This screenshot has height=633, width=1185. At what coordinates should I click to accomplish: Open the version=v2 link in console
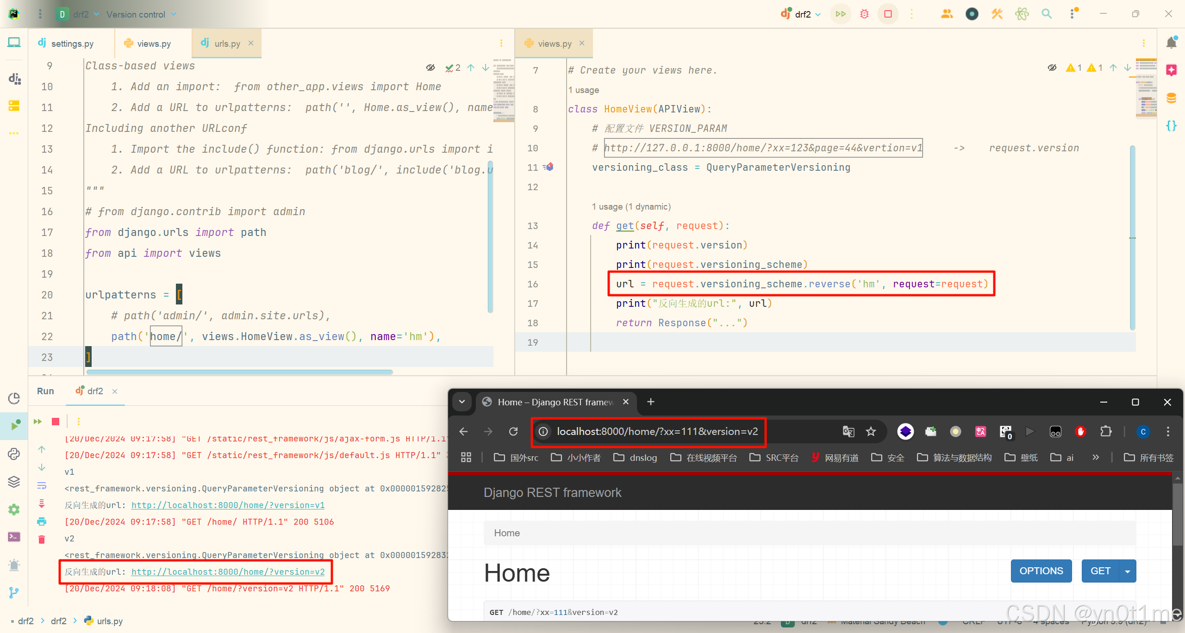click(x=228, y=572)
